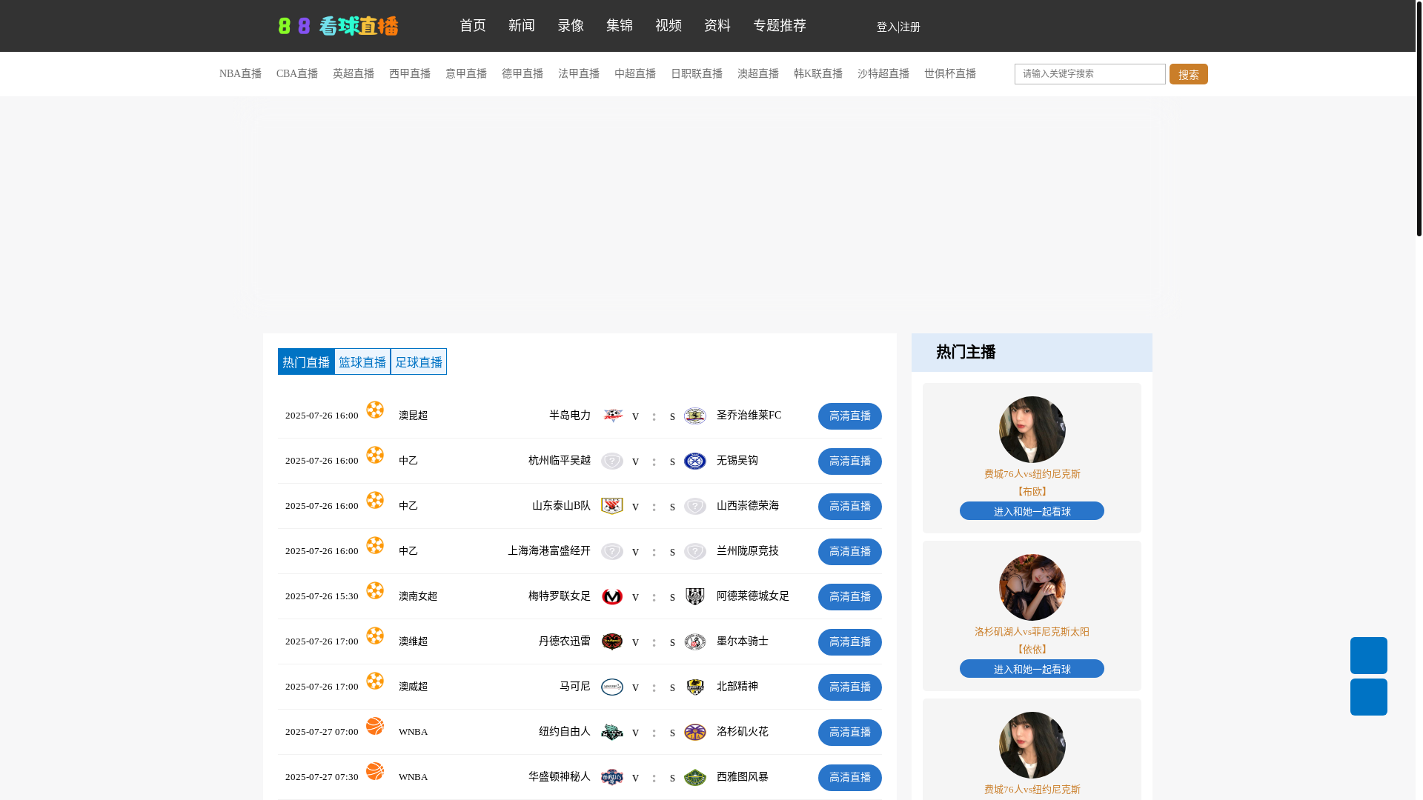This screenshot has width=1423, height=800.
Task: Click 华盛顿神秘人 team logo
Action: click(612, 777)
